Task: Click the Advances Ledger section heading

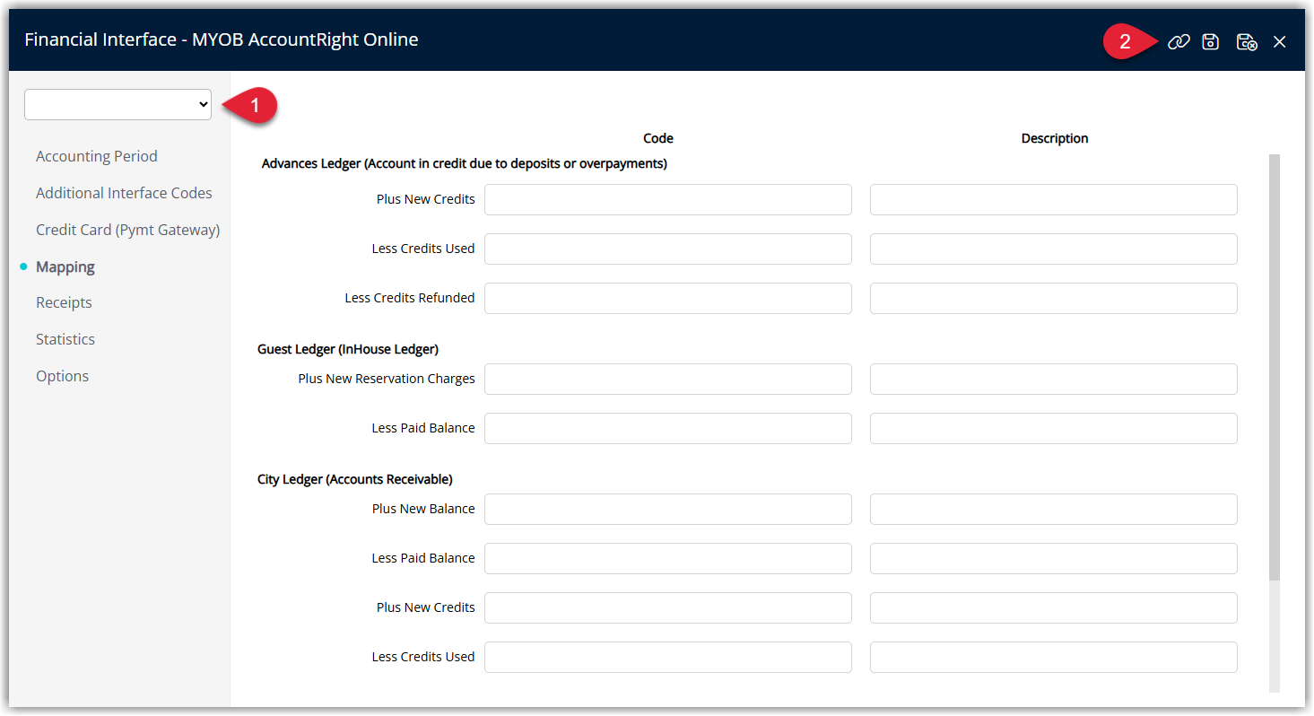Action: 465,163
